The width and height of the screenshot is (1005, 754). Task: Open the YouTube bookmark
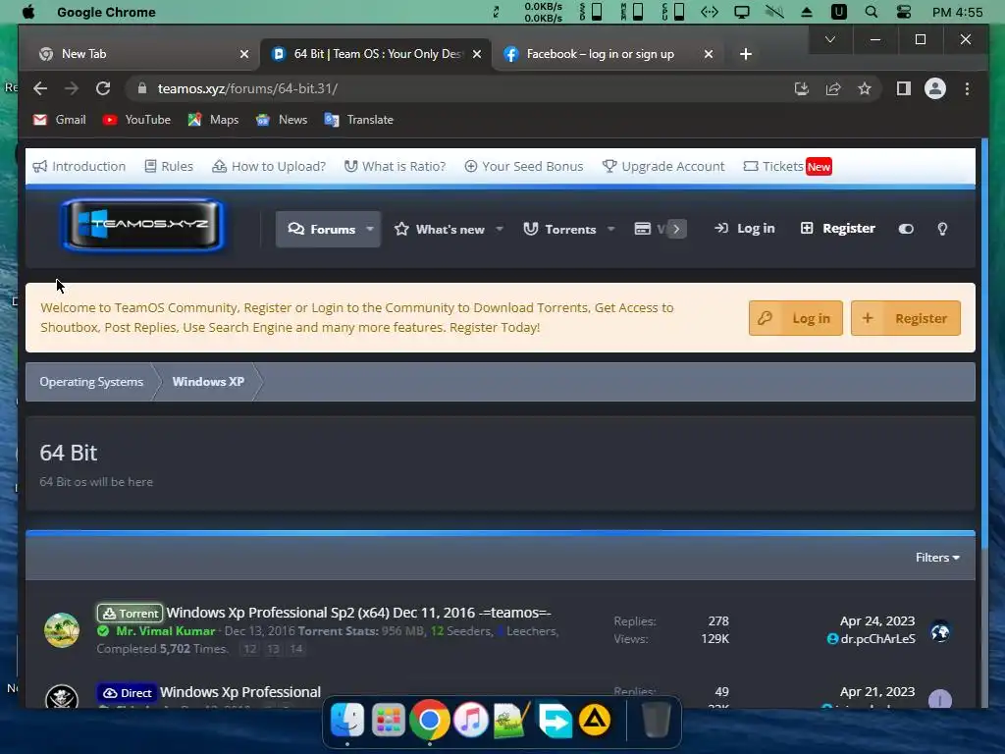tap(136, 119)
